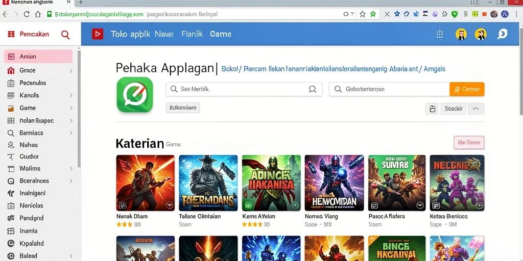
Task: Click the Ctudior sidebar icon
Action: pyautogui.click(x=11, y=156)
